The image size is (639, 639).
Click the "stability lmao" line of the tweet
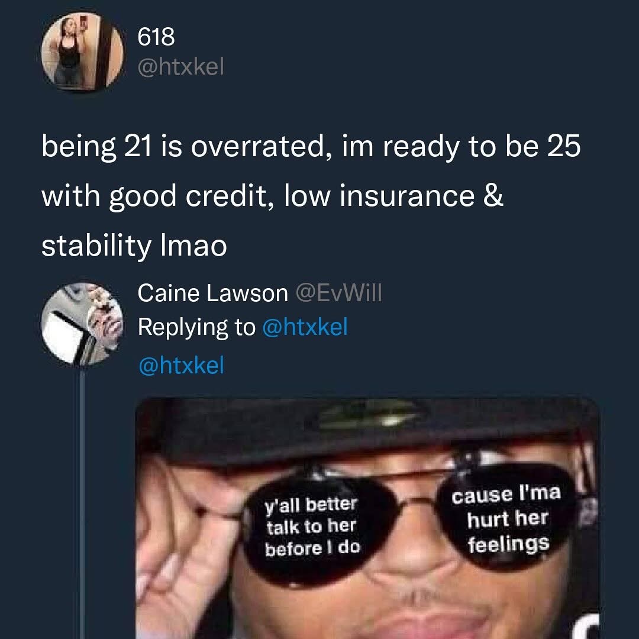click(x=134, y=246)
